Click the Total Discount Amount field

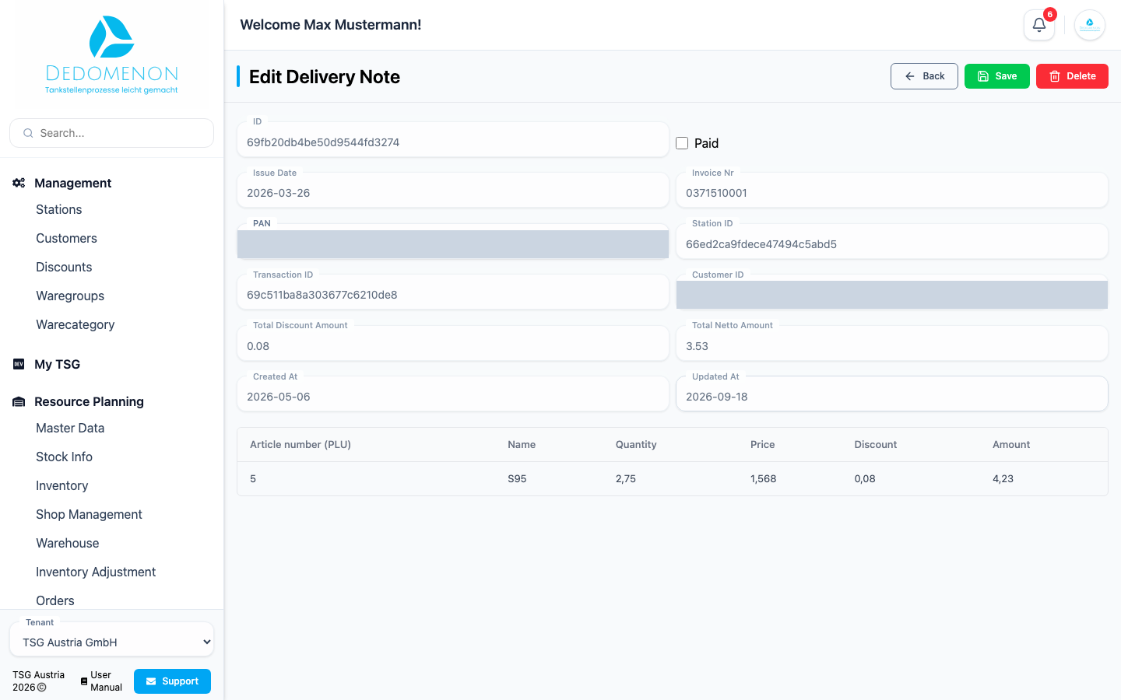[453, 344]
